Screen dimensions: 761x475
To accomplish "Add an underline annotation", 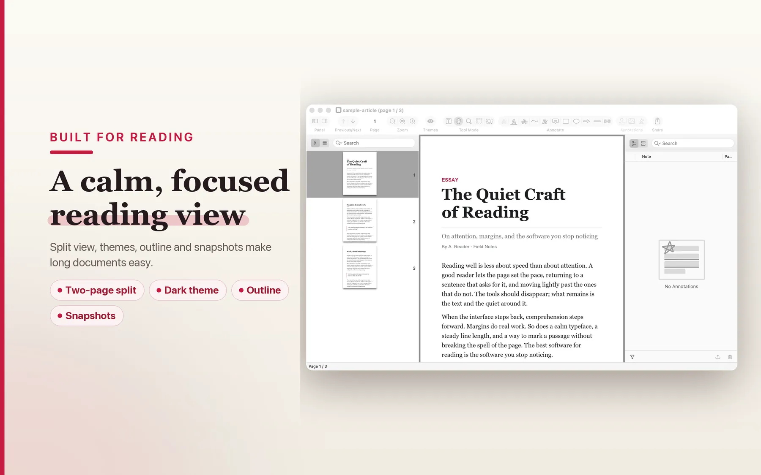I will (514, 121).
